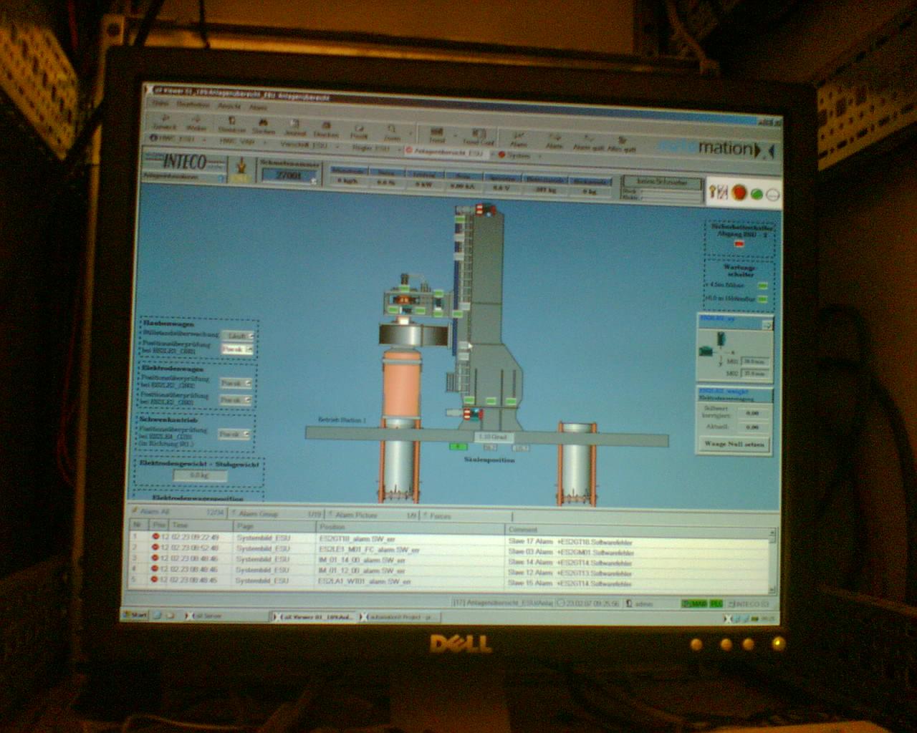The height and width of the screenshot is (733, 917).
Task: Click the red alarm icon of alarm row 3
Action: [155, 558]
